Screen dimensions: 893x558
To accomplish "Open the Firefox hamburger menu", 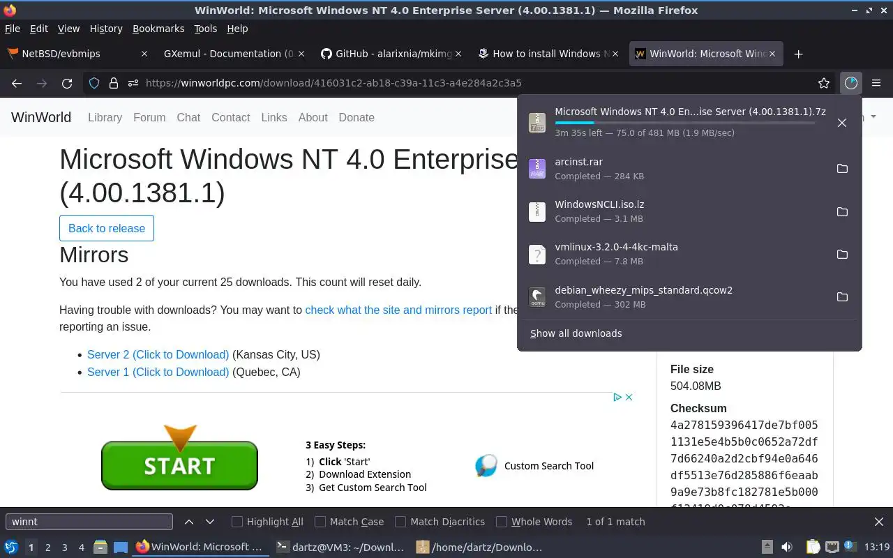I will [876, 83].
